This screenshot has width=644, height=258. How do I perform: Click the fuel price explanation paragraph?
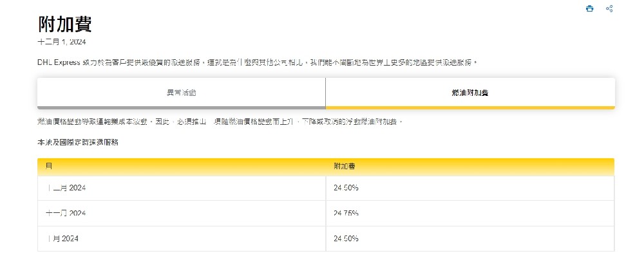point(220,122)
